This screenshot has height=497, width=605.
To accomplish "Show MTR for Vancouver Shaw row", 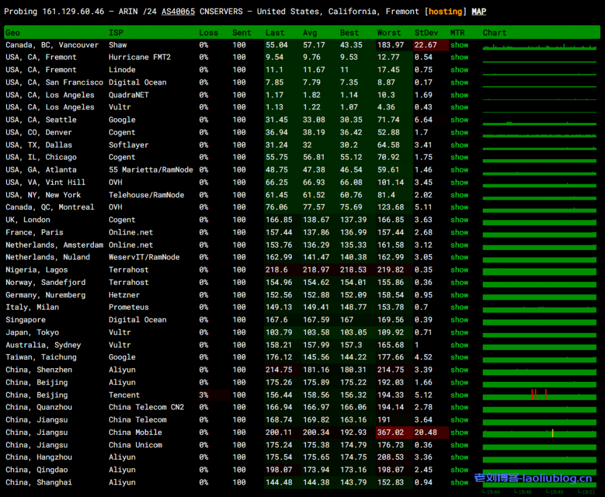I will coord(459,45).
